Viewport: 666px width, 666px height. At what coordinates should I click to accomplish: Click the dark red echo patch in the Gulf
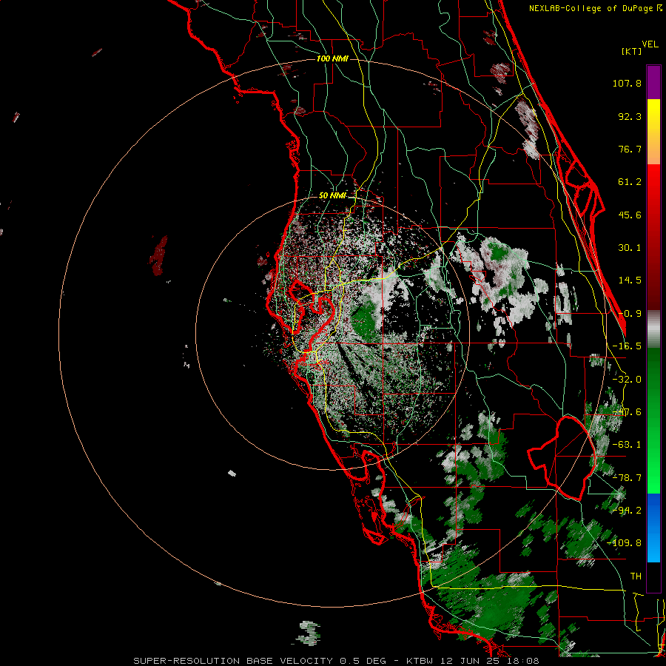[x=159, y=256]
